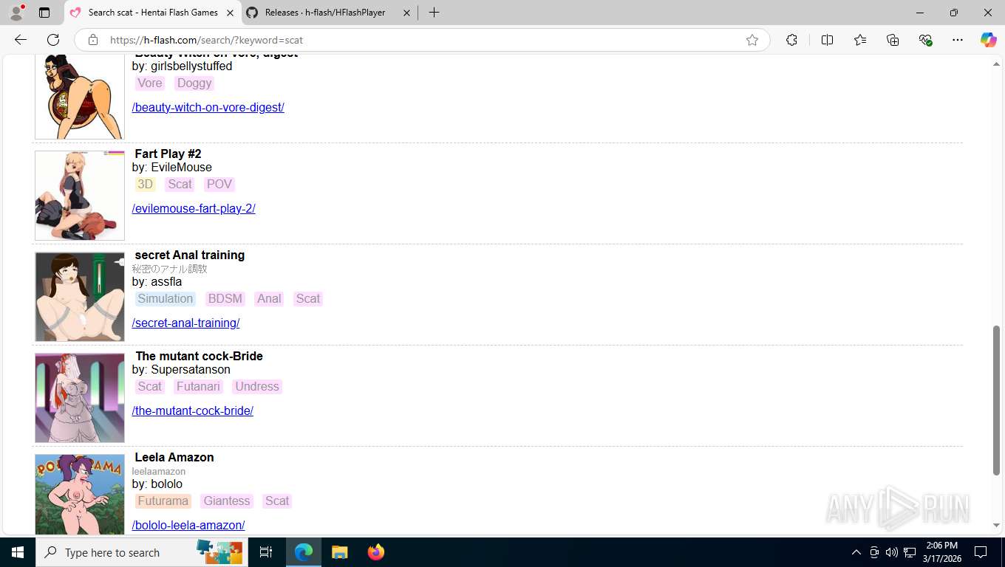Screen dimensions: 1005x567
Task: Open the tab actions menu icon
Action: tap(44, 13)
